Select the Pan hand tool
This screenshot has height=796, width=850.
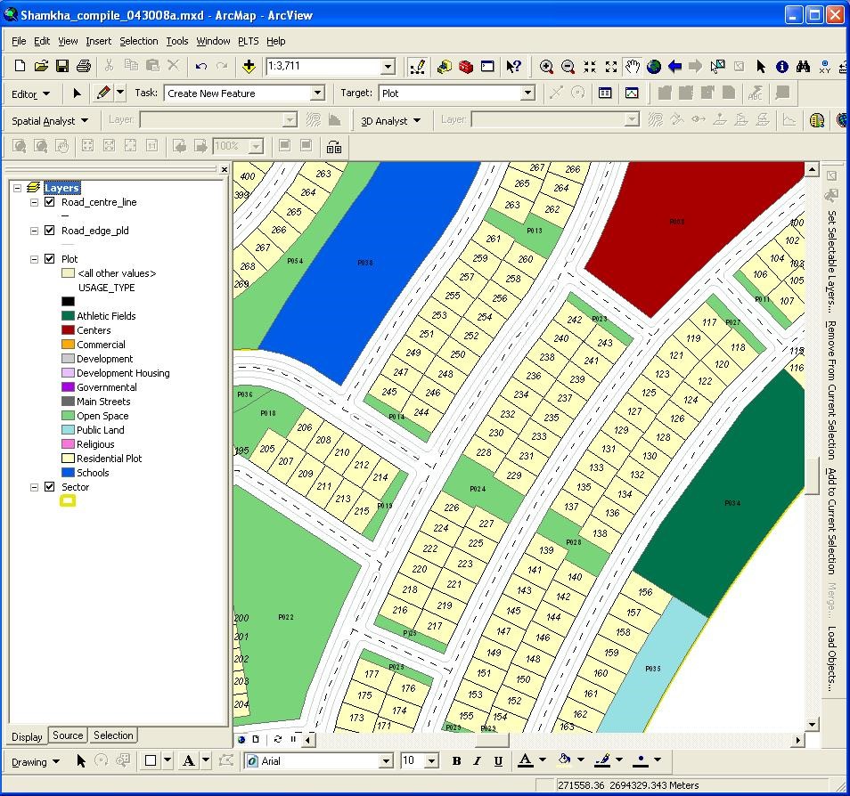tap(633, 66)
